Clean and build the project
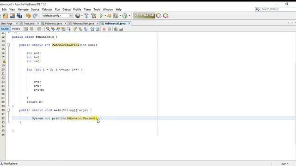Screen dimensions: 296x166 click(x=93, y=16)
